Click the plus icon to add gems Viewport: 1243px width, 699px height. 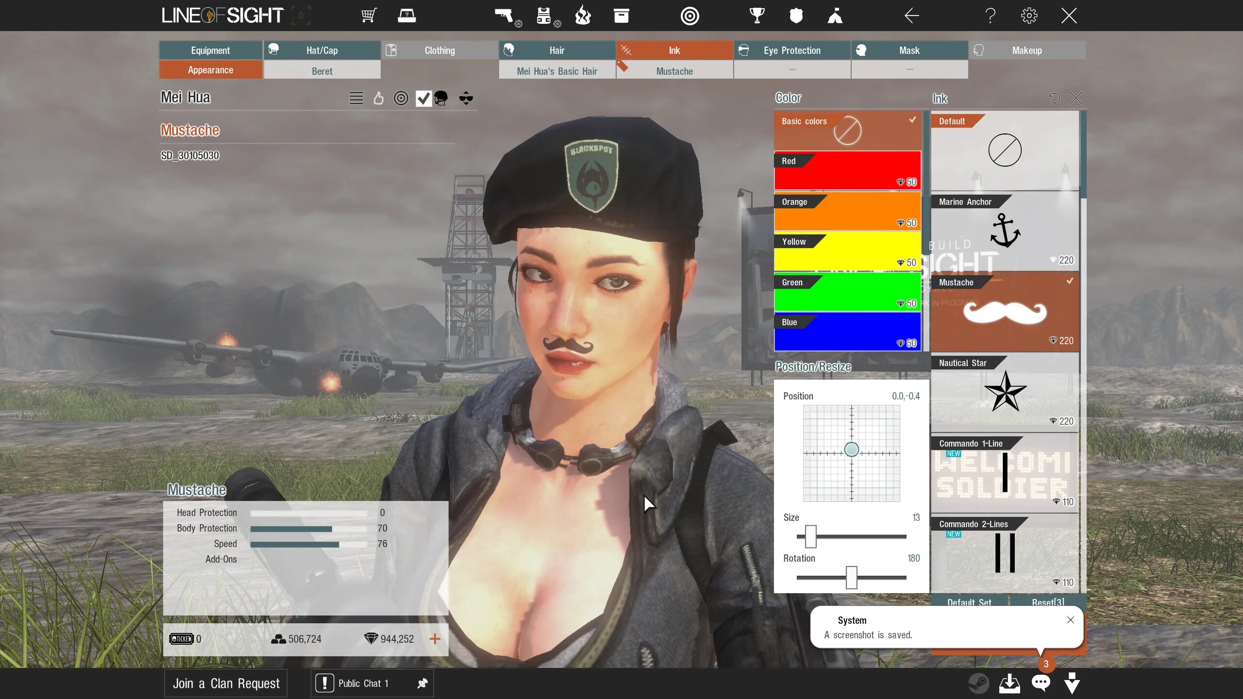[x=435, y=639]
